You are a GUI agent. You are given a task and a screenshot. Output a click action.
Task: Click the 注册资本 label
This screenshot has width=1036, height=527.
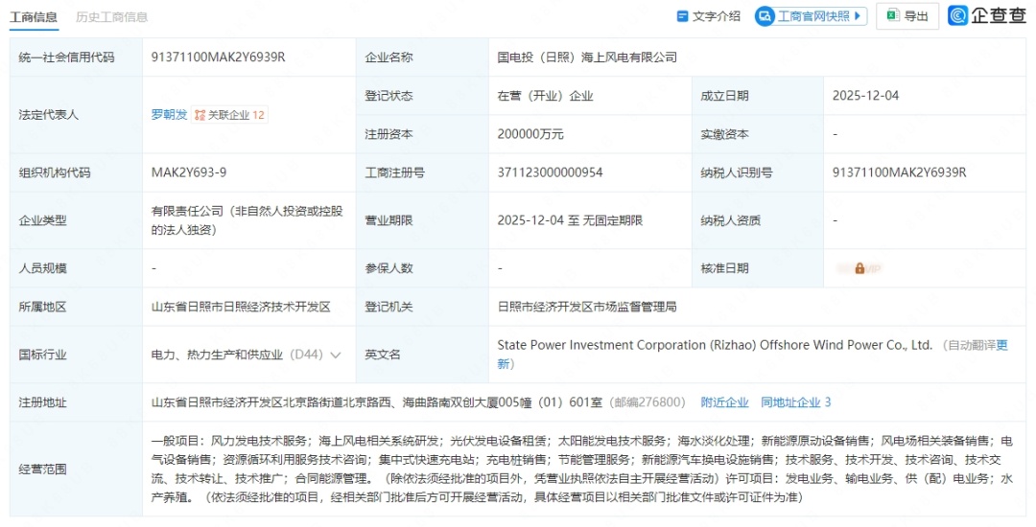point(388,134)
